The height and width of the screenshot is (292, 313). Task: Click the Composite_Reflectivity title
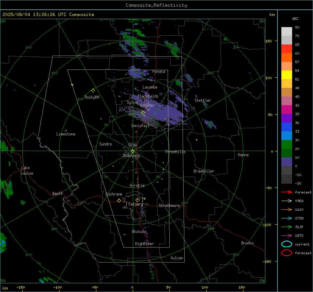156,5
